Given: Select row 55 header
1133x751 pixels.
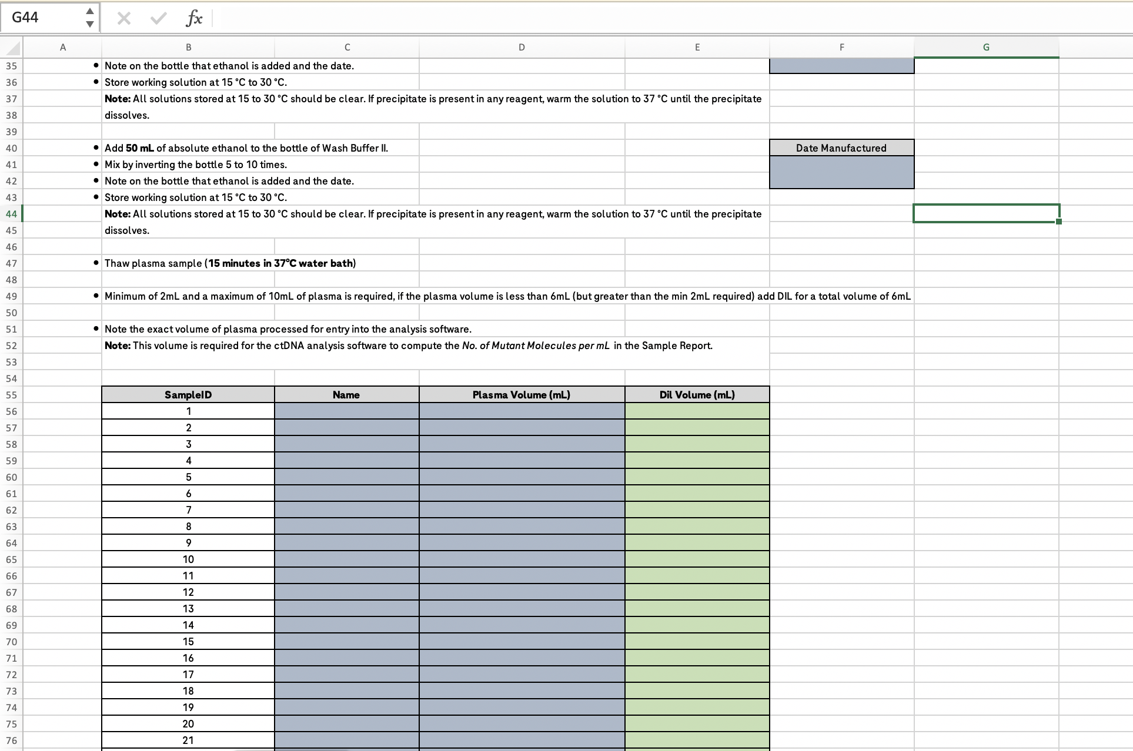Looking at the screenshot, I should pos(11,394).
